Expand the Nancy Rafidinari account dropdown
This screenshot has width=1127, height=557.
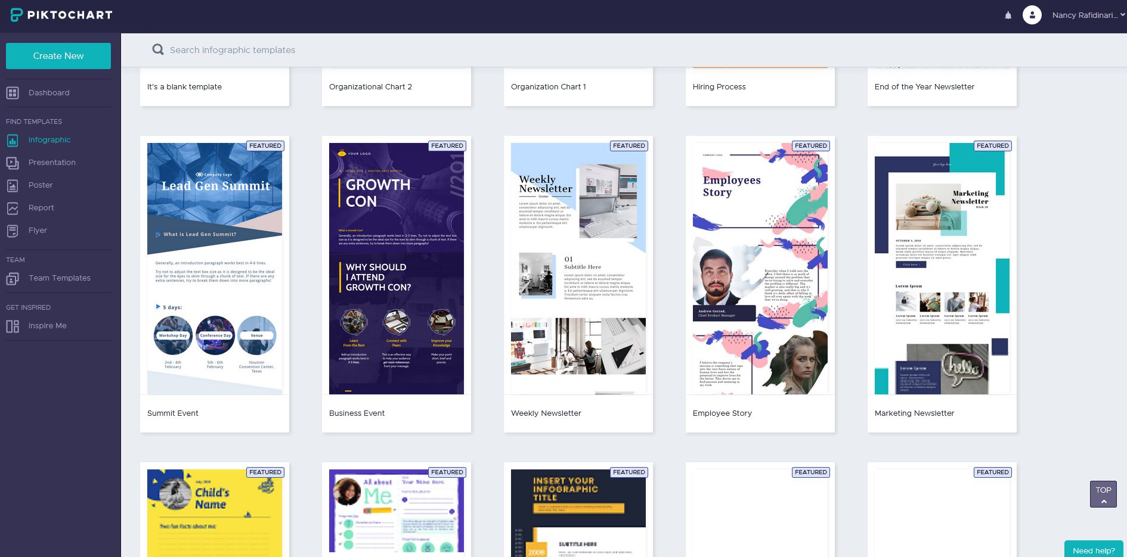coord(1088,15)
